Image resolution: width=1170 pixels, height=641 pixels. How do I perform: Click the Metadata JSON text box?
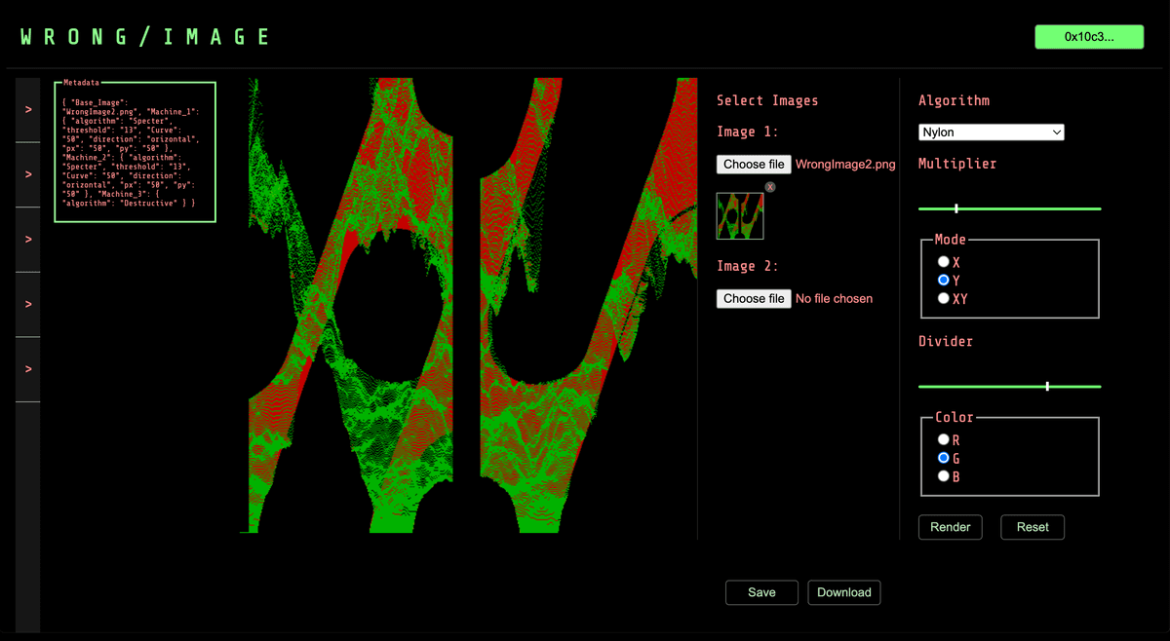coord(135,153)
